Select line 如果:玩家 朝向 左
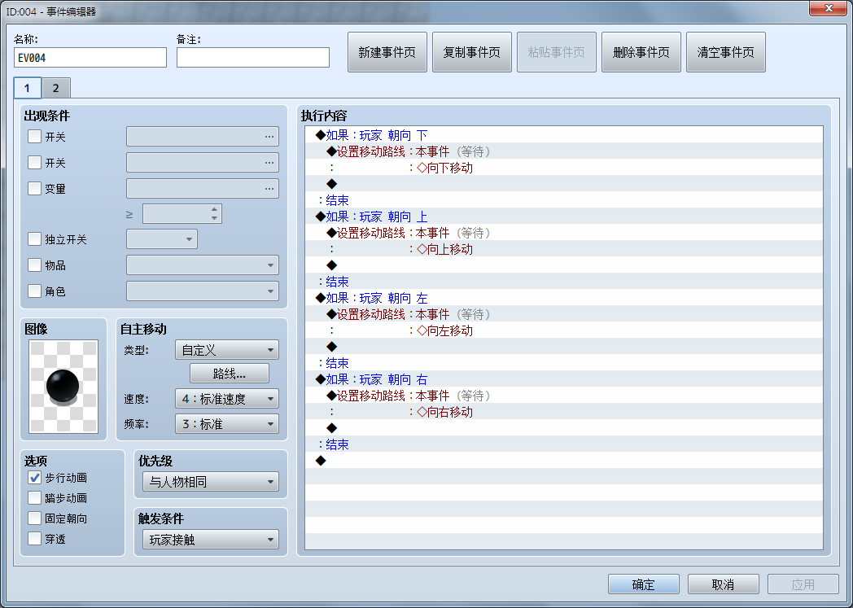Image resolution: width=853 pixels, height=608 pixels. 563,298
